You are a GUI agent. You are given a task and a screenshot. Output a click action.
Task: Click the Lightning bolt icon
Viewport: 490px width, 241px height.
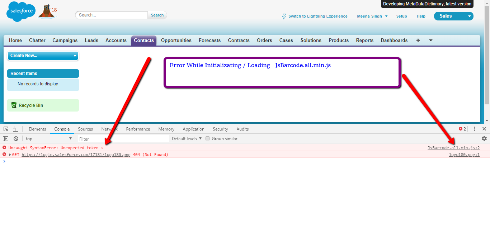(x=284, y=16)
